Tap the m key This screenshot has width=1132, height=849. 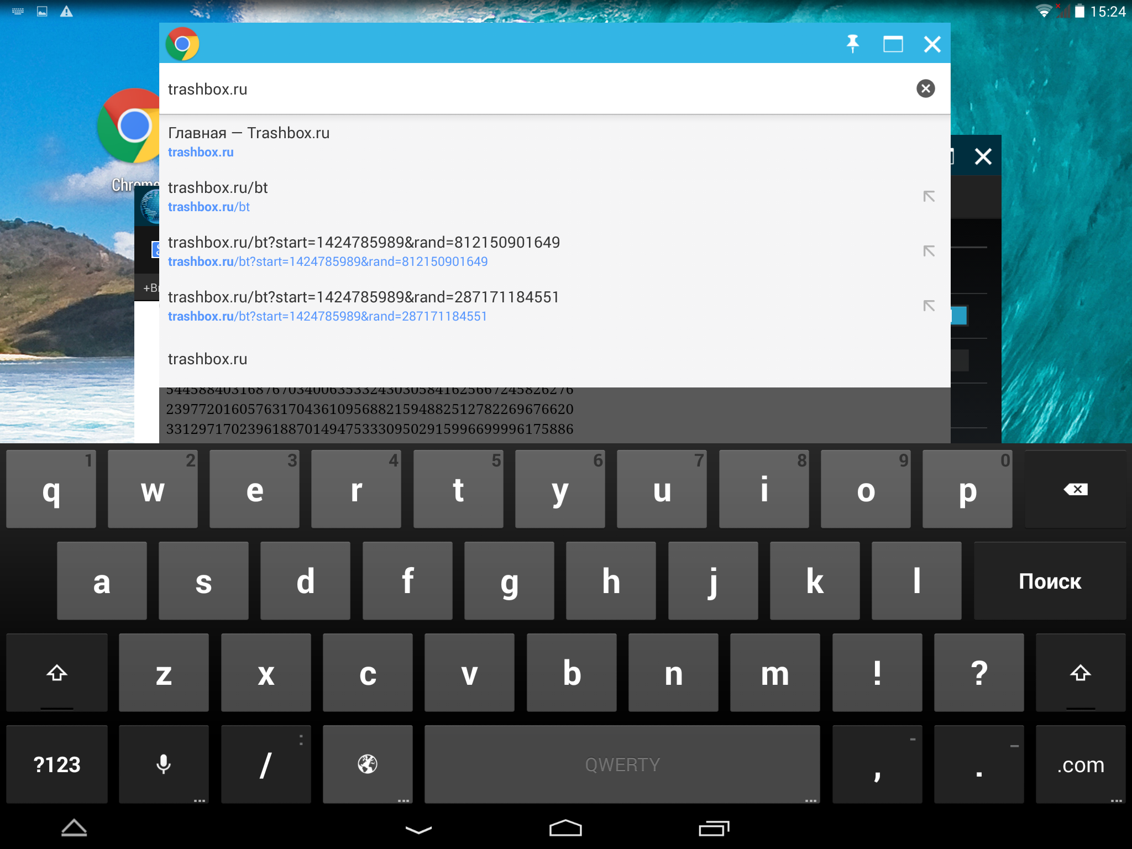[x=775, y=673]
